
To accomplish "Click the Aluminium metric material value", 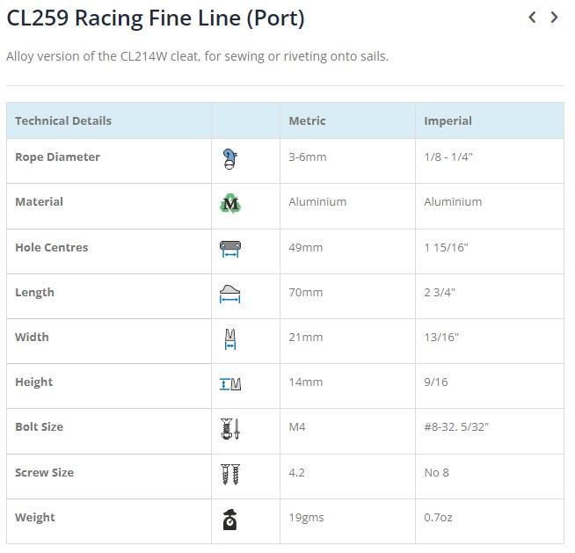I will (x=317, y=202).
